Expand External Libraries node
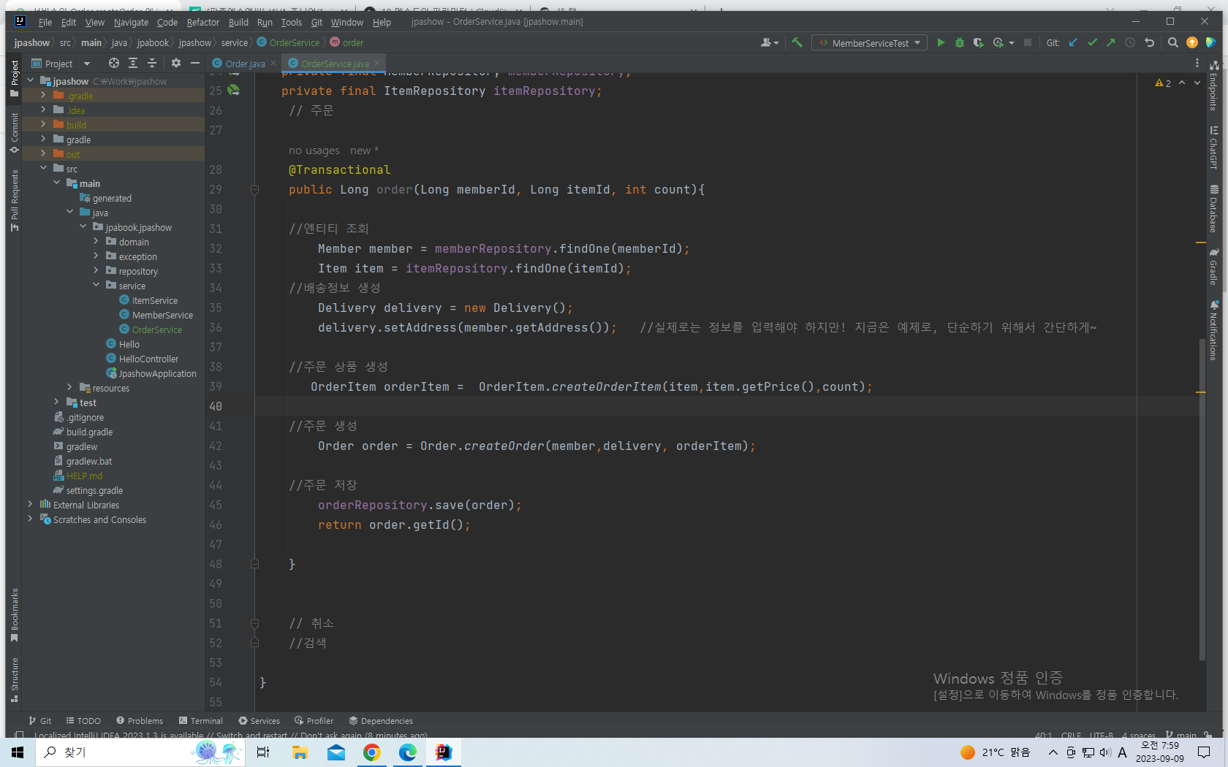This screenshot has height=767, width=1228. [30, 505]
